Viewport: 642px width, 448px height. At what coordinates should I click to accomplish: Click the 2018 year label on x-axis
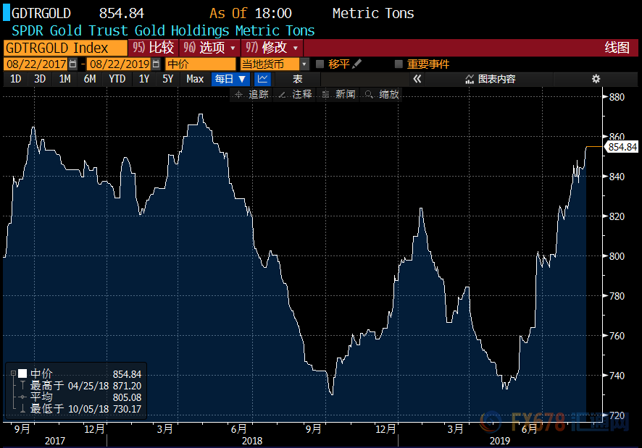click(252, 441)
